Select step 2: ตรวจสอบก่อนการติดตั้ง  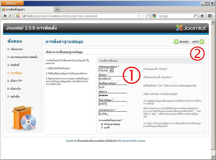[23, 57]
